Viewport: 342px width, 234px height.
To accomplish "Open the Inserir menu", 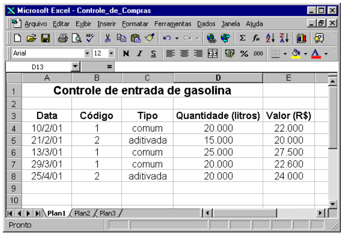I will 107,24.
